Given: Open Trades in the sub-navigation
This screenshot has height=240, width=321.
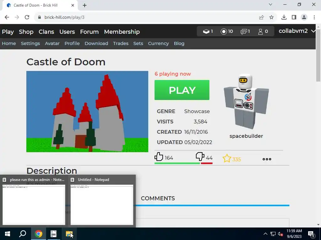Looking at the screenshot, I should coord(121,43).
